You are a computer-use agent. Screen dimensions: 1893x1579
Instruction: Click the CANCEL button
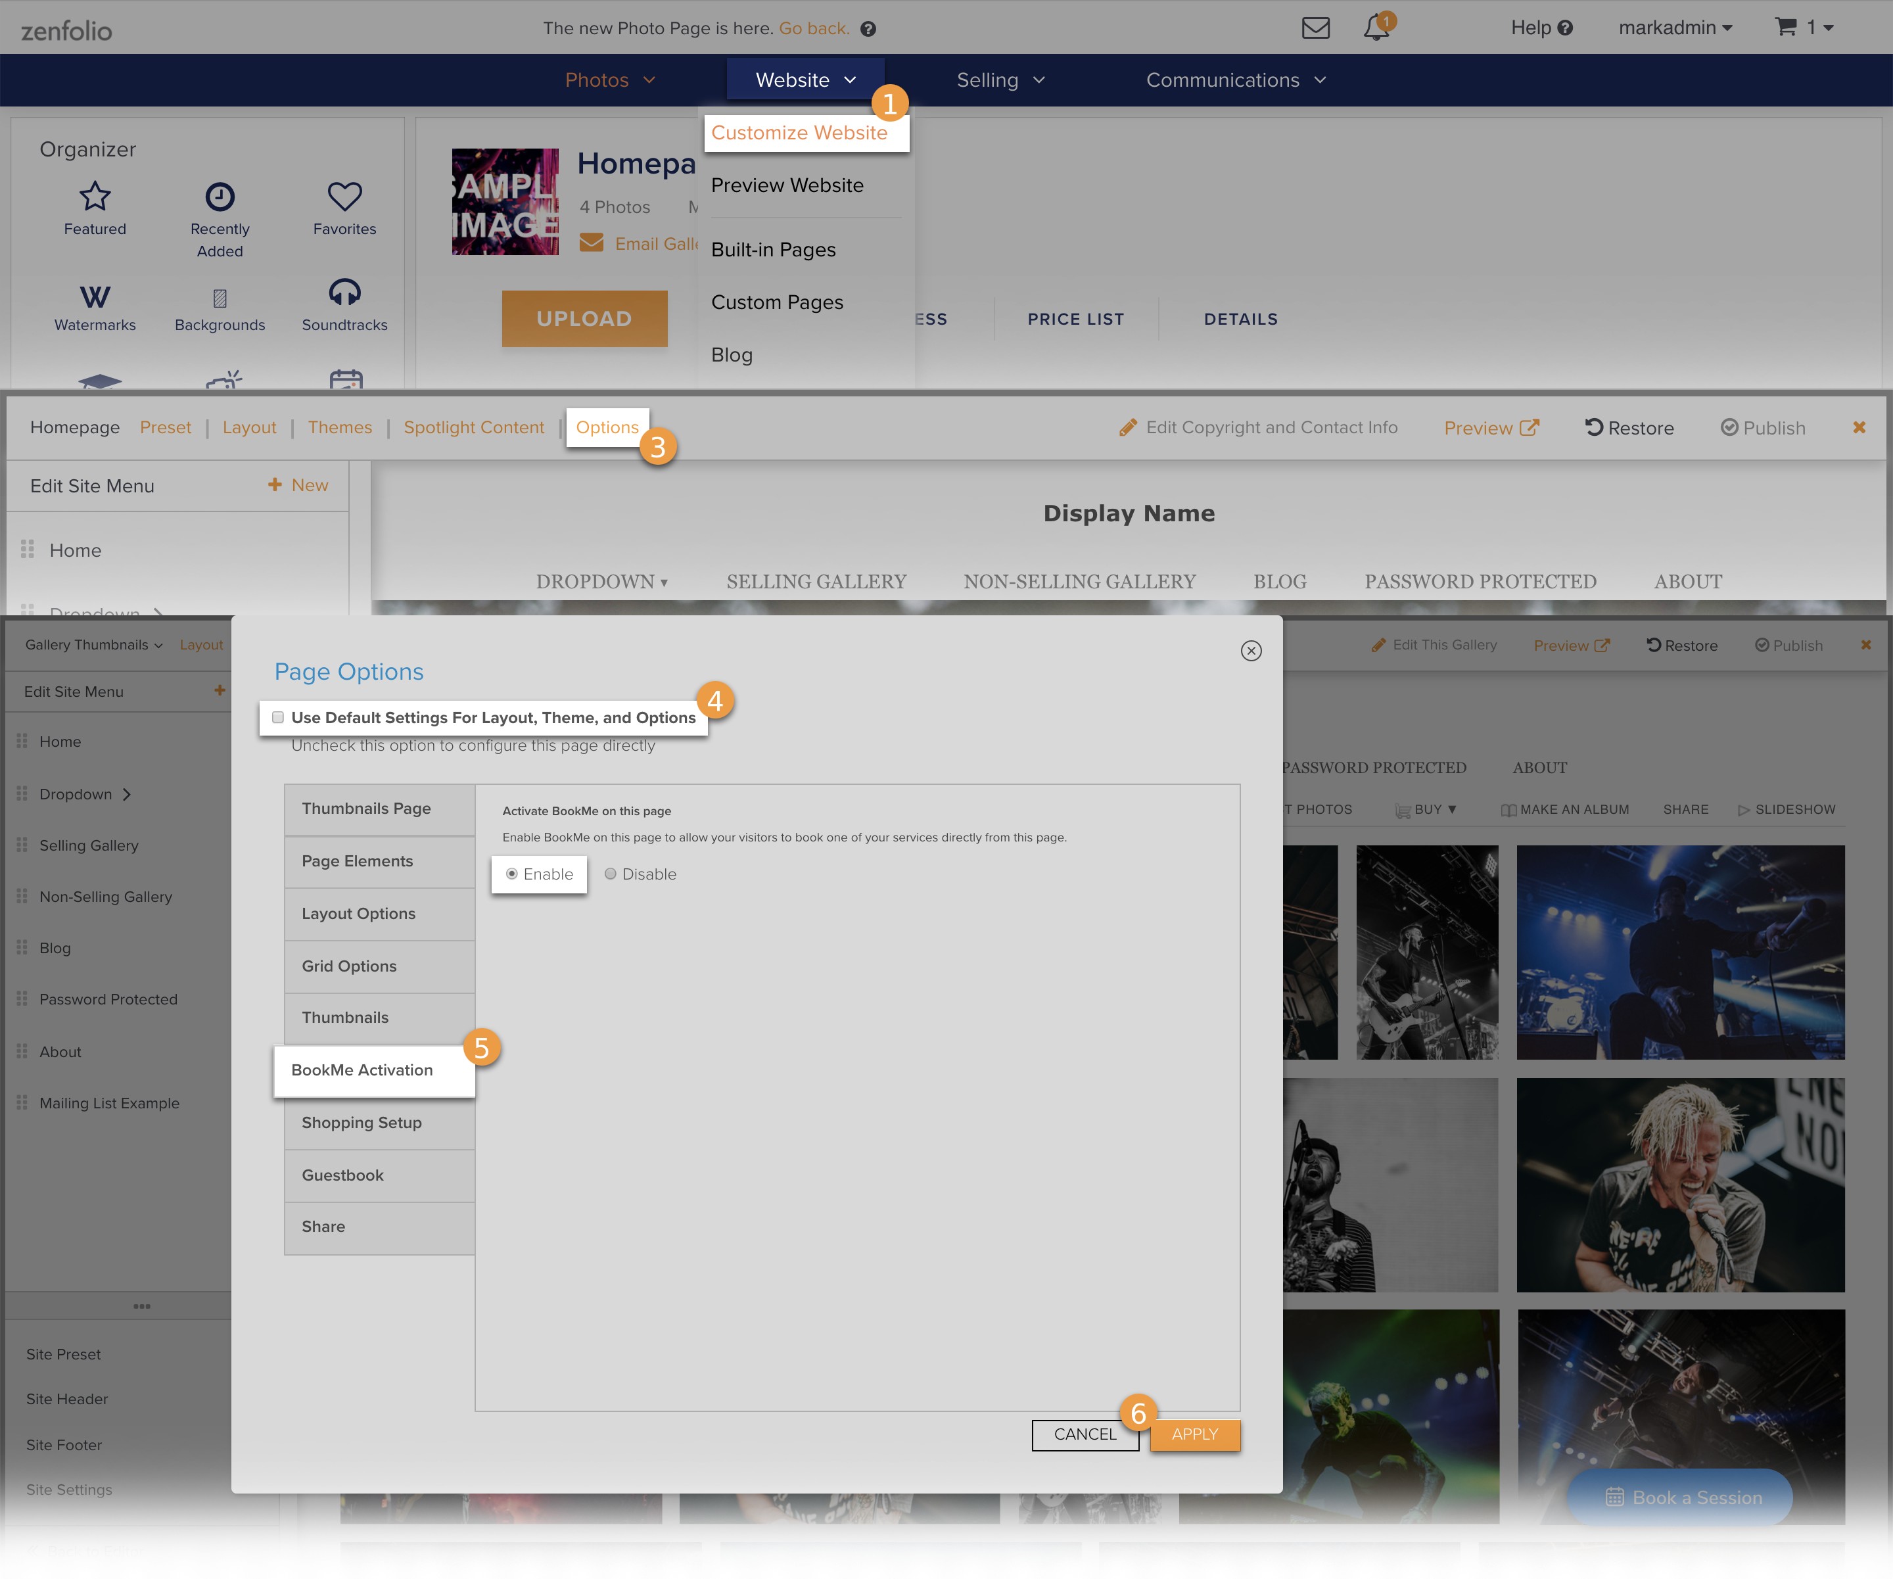click(1085, 1435)
